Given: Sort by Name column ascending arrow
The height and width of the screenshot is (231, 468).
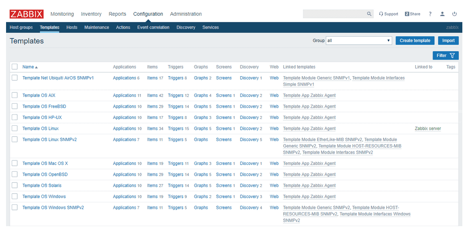Looking at the screenshot, I should tap(30, 67).
